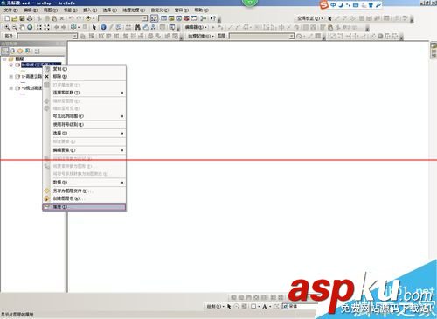
Task: Click the Sogou input method logo
Action: pos(323,5)
